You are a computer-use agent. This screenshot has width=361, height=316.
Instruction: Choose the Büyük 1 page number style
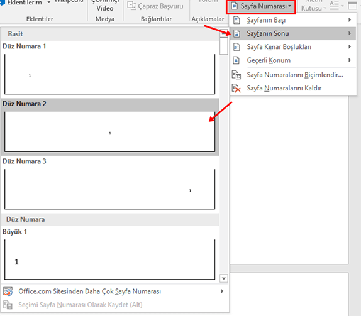(x=110, y=259)
